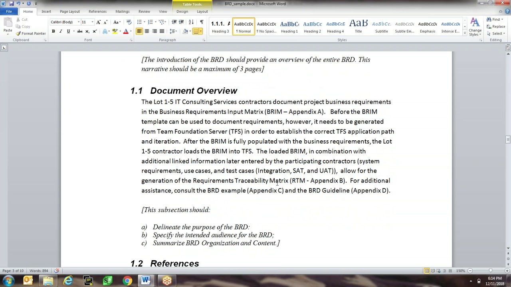Decrease paragraph indent
The width and height of the screenshot is (511, 287).
click(173, 22)
